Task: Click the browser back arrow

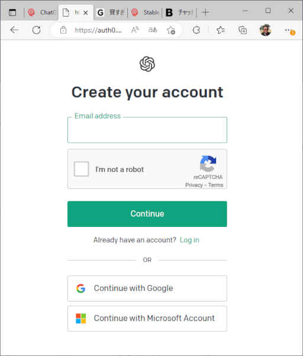Action: (x=14, y=30)
